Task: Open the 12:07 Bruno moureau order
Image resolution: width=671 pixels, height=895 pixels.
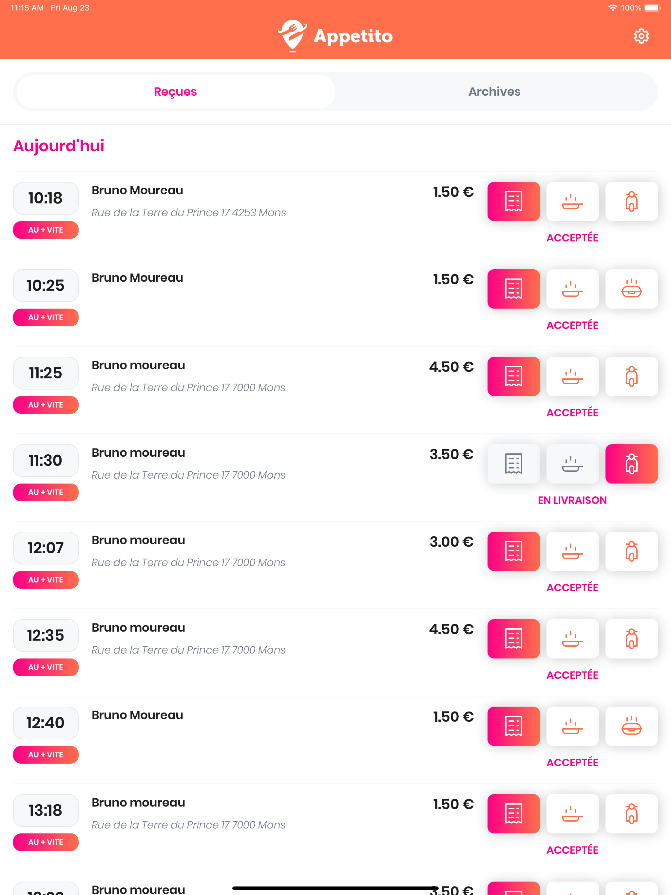Action: pyautogui.click(x=138, y=540)
